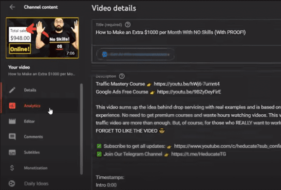This screenshot has width=281, height=190.
Task: Click the Join Our Telegram Channel text
Action: click(x=133, y=154)
